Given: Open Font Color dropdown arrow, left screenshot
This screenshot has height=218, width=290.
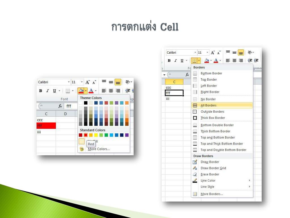Looking at the screenshot, I should point(96,91).
